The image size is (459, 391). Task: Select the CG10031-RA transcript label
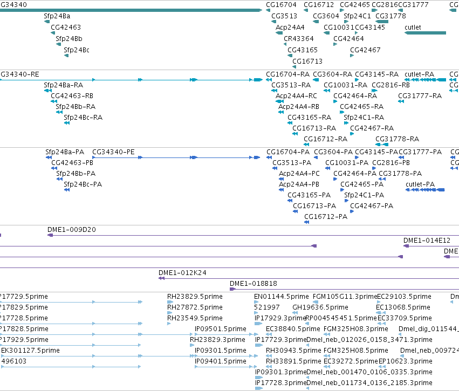[x=345, y=85]
